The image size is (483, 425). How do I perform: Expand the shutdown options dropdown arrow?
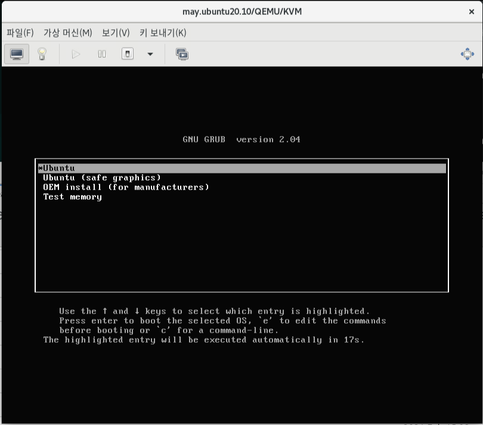pos(150,54)
